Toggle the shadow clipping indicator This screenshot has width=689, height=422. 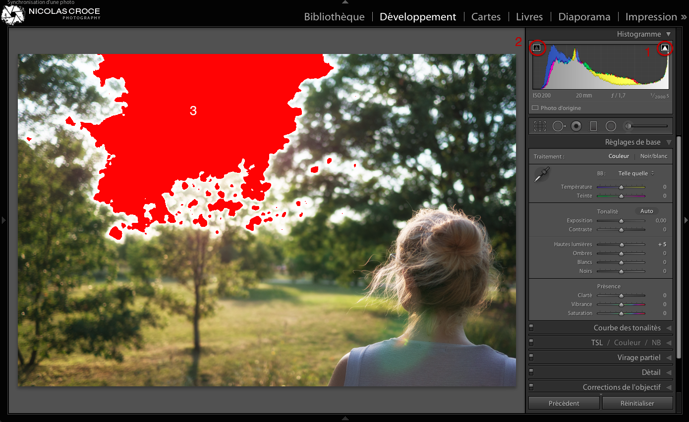(537, 48)
